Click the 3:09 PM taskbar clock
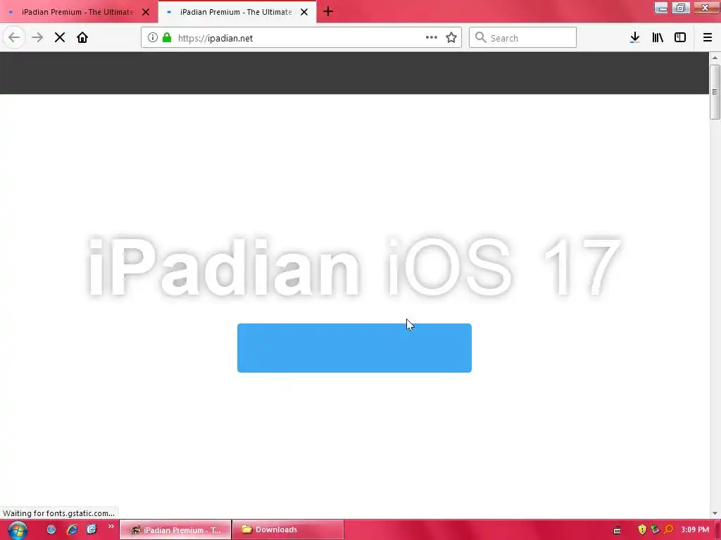The height and width of the screenshot is (540, 721). (x=695, y=530)
